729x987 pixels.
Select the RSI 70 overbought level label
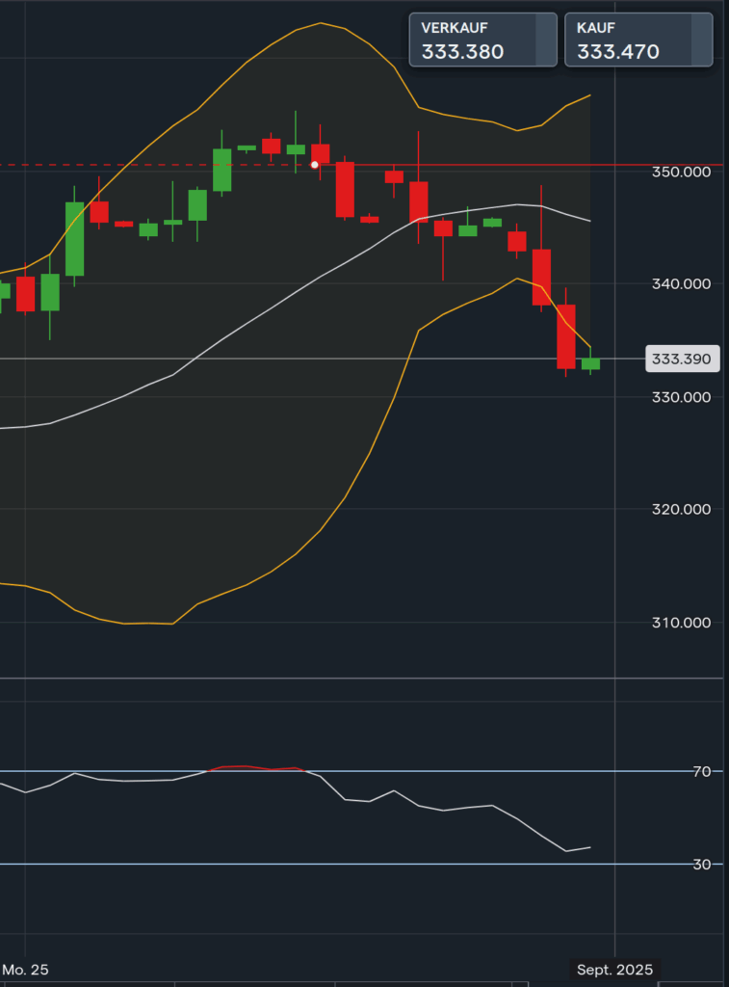[x=700, y=771]
